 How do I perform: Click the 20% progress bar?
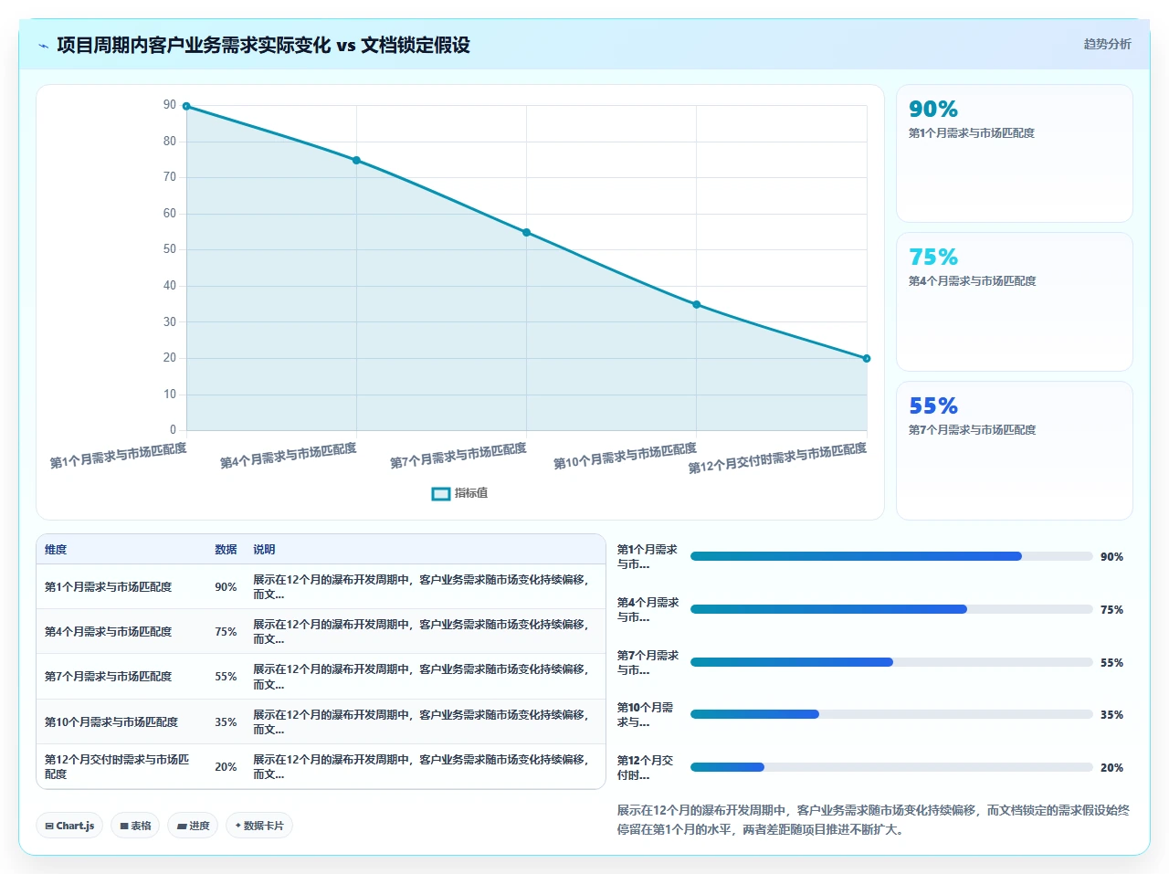tap(891, 767)
